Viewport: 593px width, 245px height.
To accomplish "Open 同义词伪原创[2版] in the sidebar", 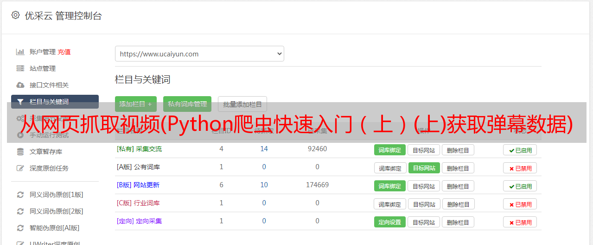I will tap(57, 211).
